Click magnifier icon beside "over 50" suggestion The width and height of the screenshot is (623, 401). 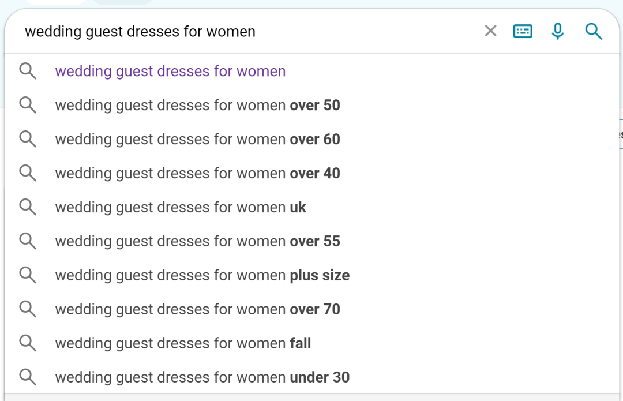point(28,105)
